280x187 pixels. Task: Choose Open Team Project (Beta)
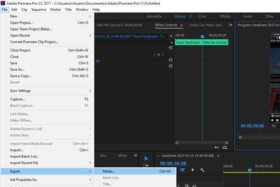[x=47, y=29]
